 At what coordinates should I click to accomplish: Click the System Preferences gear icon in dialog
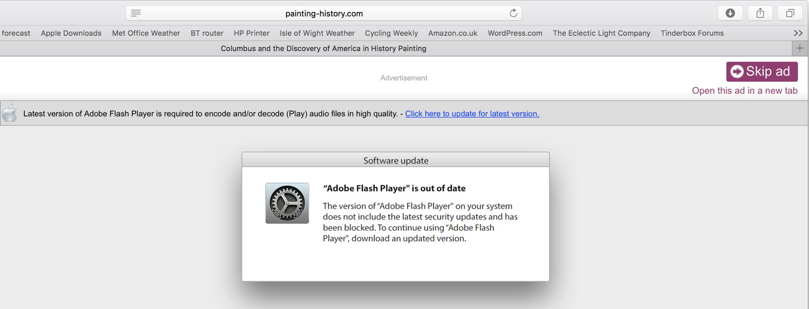point(287,203)
